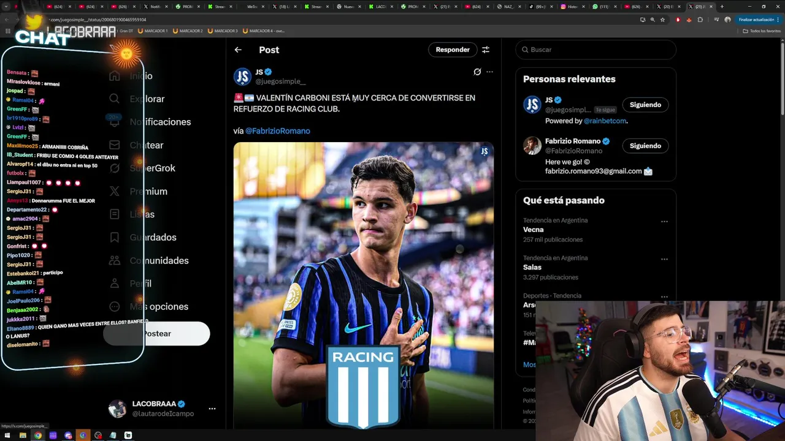Go back using the Post arrow

(238, 50)
